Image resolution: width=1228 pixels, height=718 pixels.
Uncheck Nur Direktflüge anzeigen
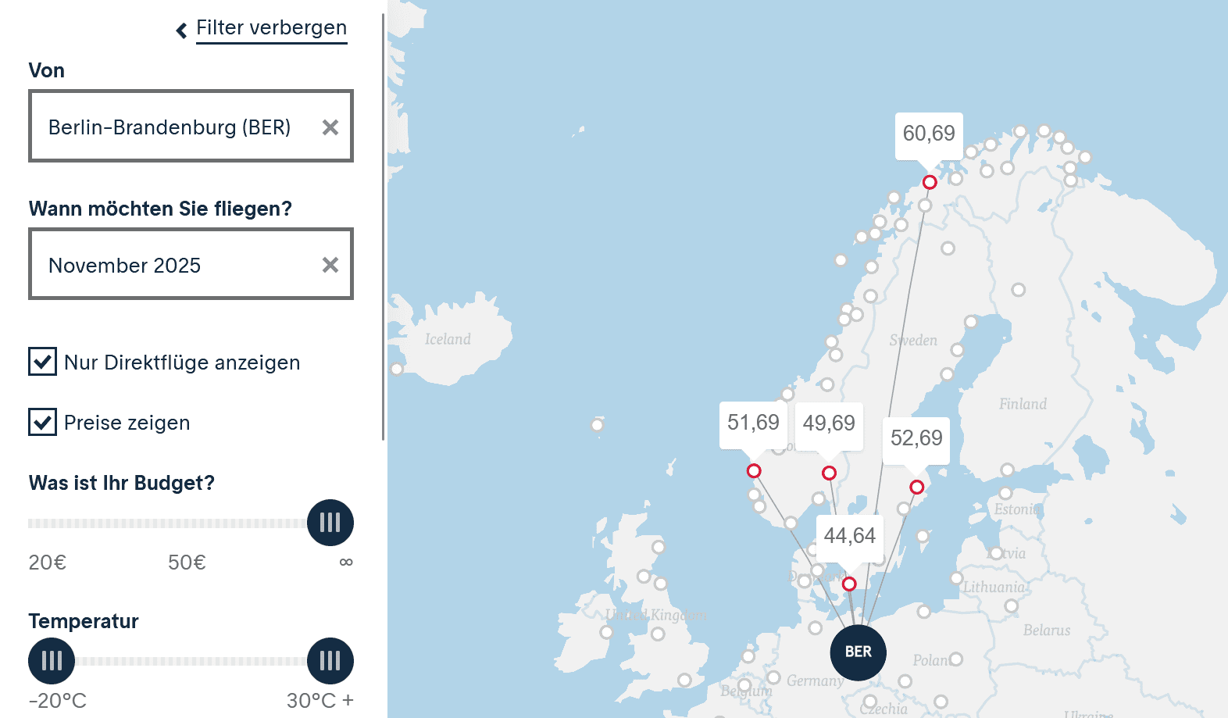43,362
